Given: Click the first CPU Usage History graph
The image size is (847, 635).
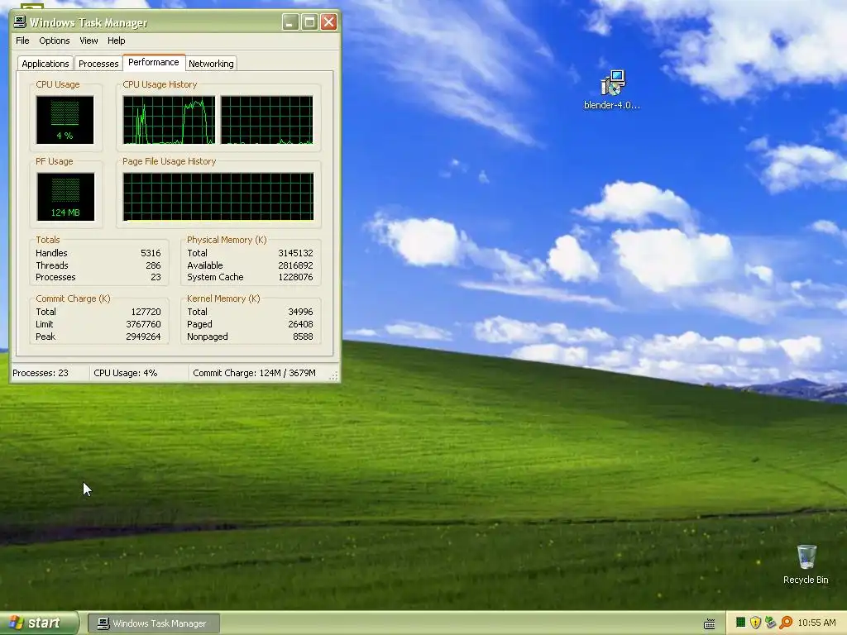Looking at the screenshot, I should (169, 120).
